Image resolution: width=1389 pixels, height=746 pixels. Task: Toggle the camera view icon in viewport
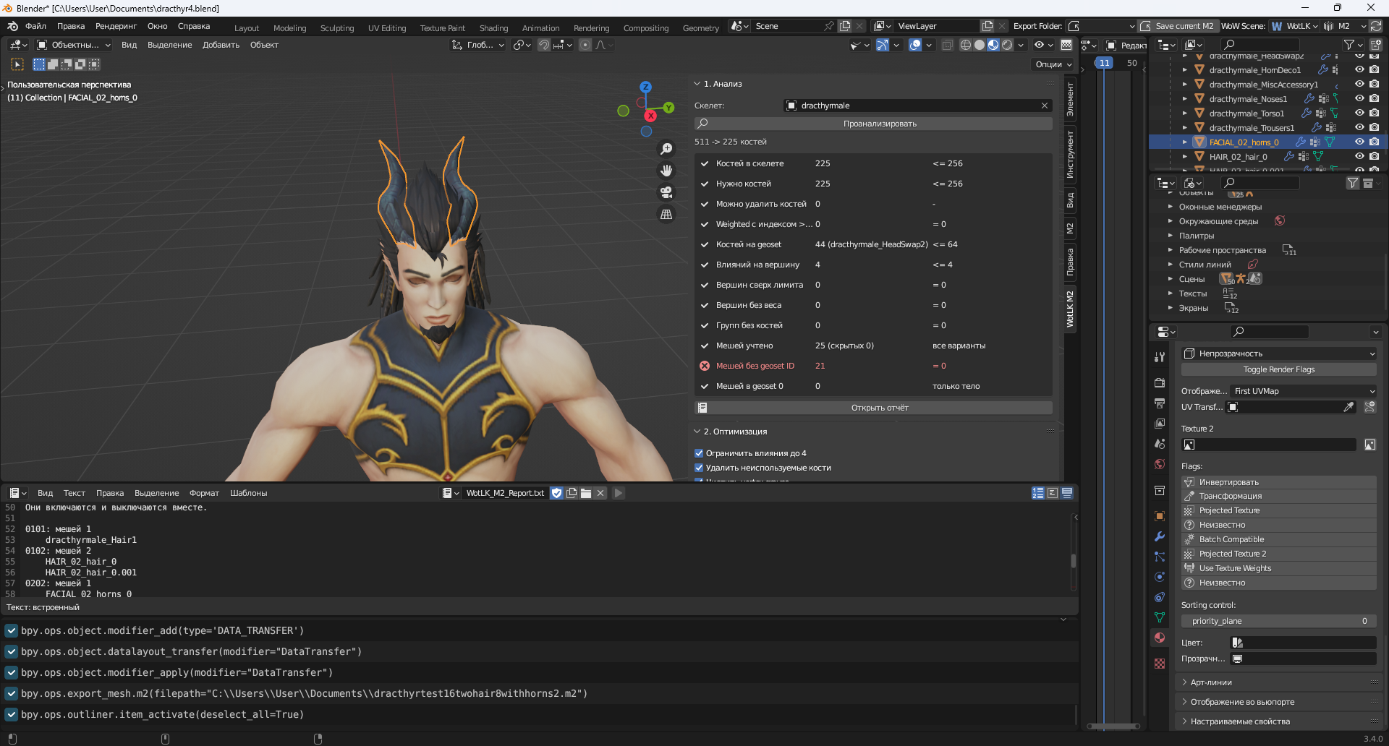point(666,192)
